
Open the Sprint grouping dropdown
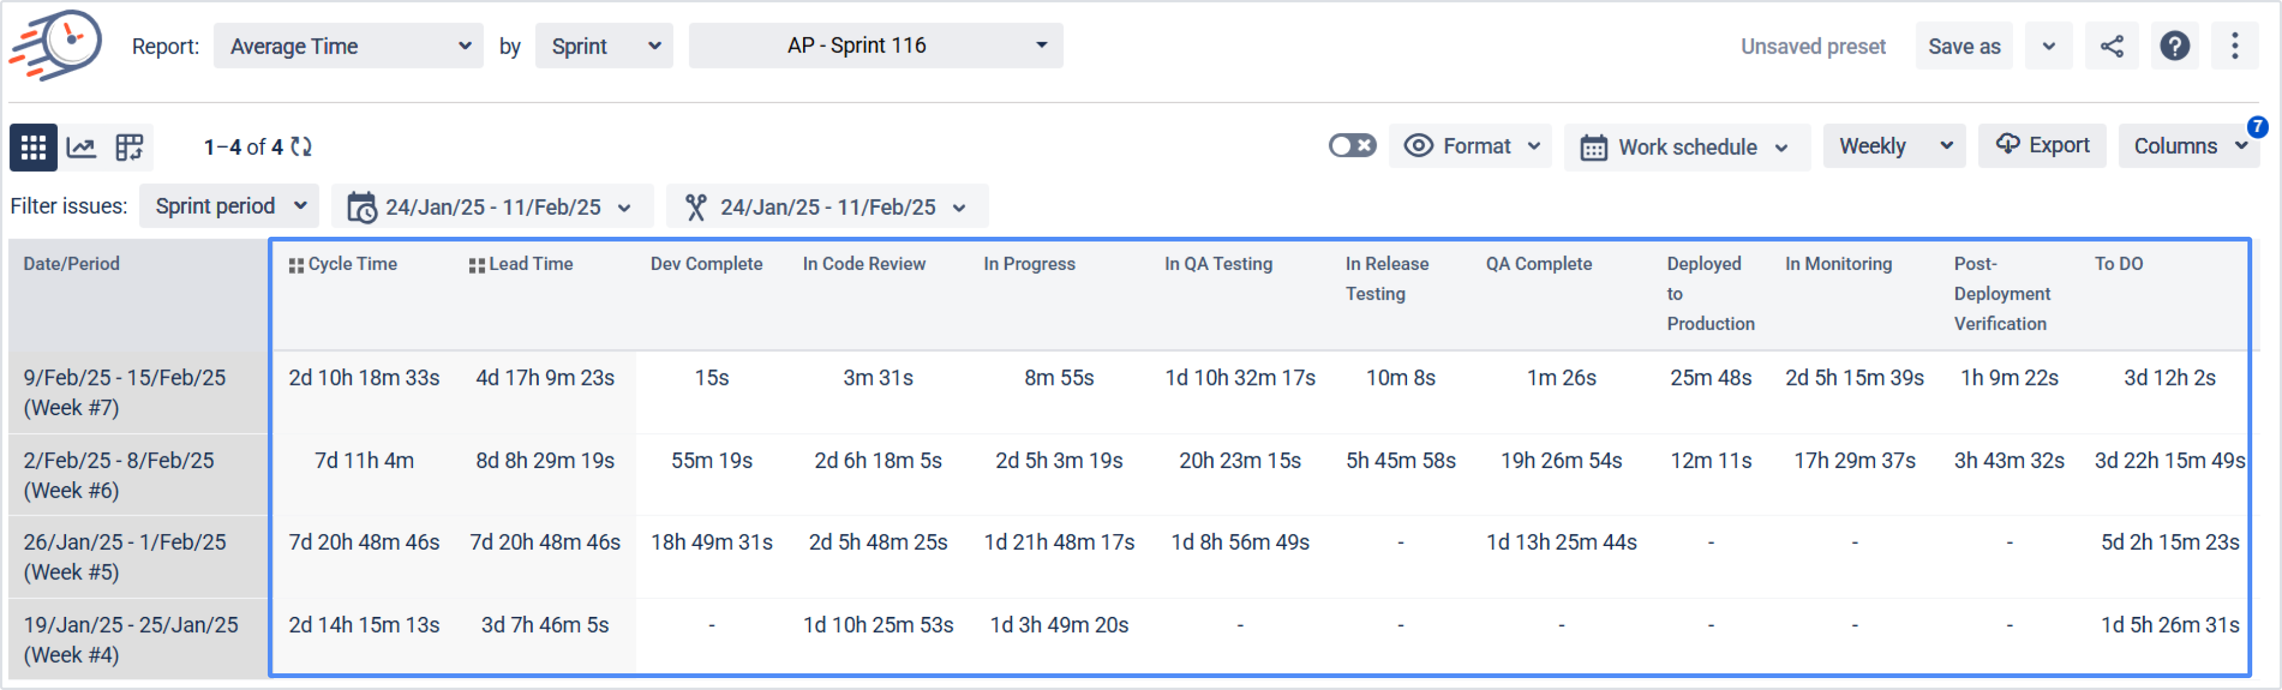pos(604,46)
